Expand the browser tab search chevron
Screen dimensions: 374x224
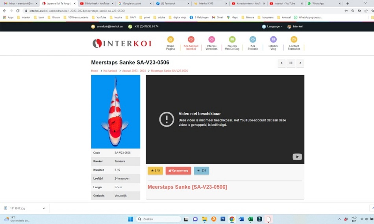pos(365,3)
